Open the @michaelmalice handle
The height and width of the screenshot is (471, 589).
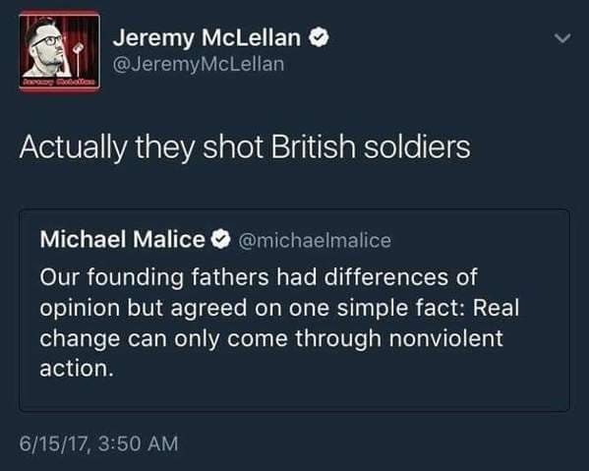pyautogui.click(x=315, y=240)
